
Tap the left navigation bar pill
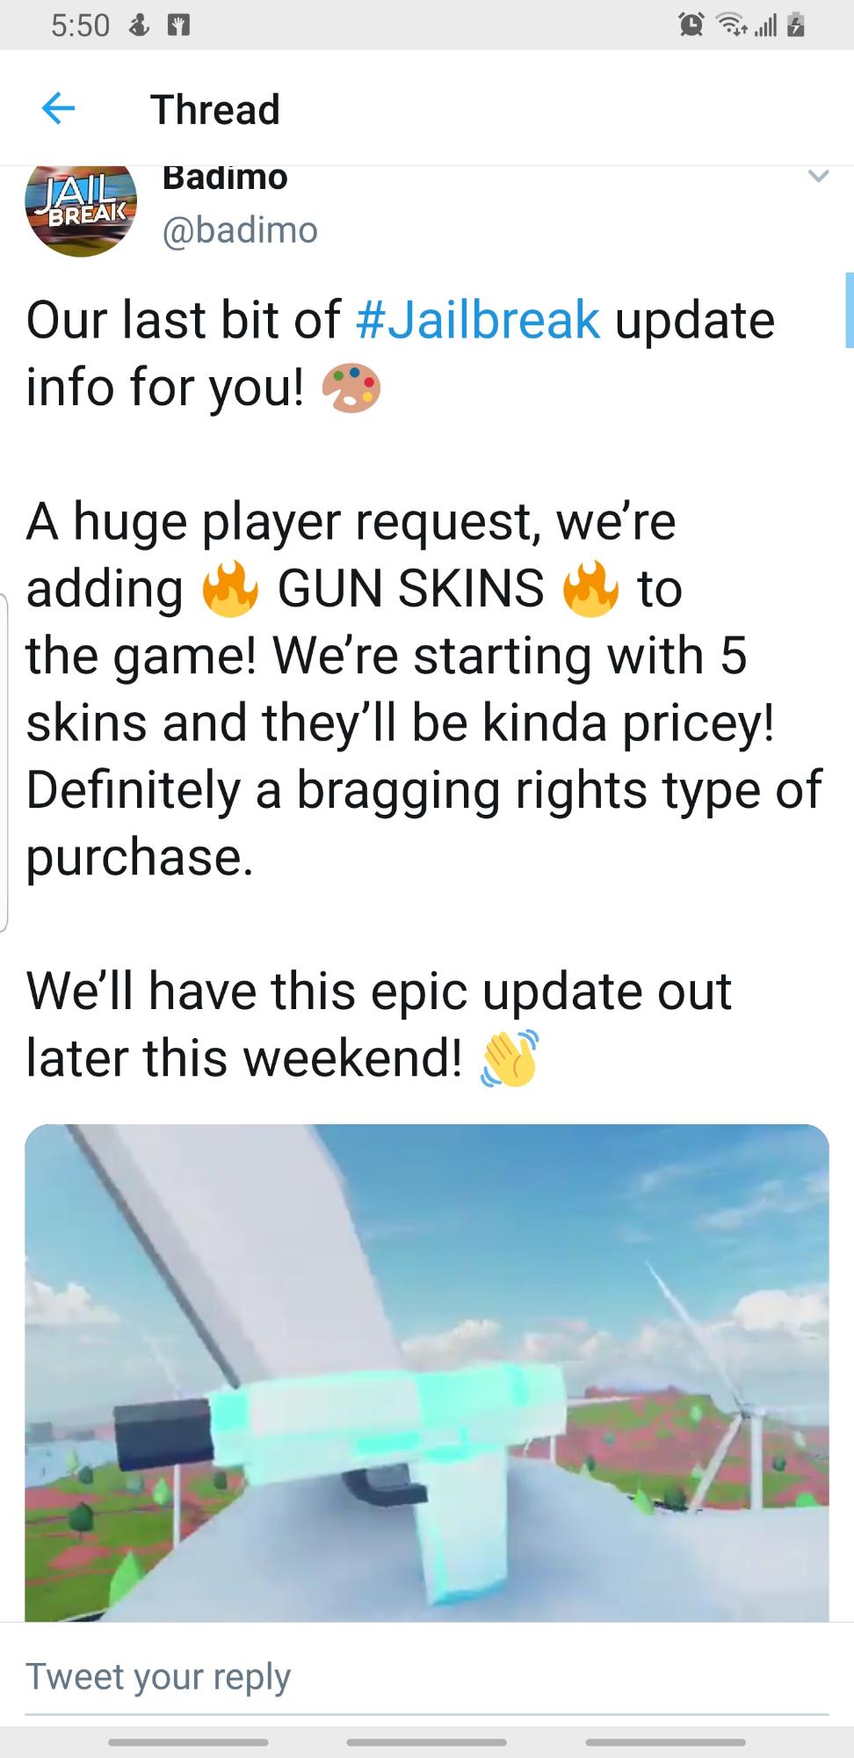click(x=188, y=1741)
